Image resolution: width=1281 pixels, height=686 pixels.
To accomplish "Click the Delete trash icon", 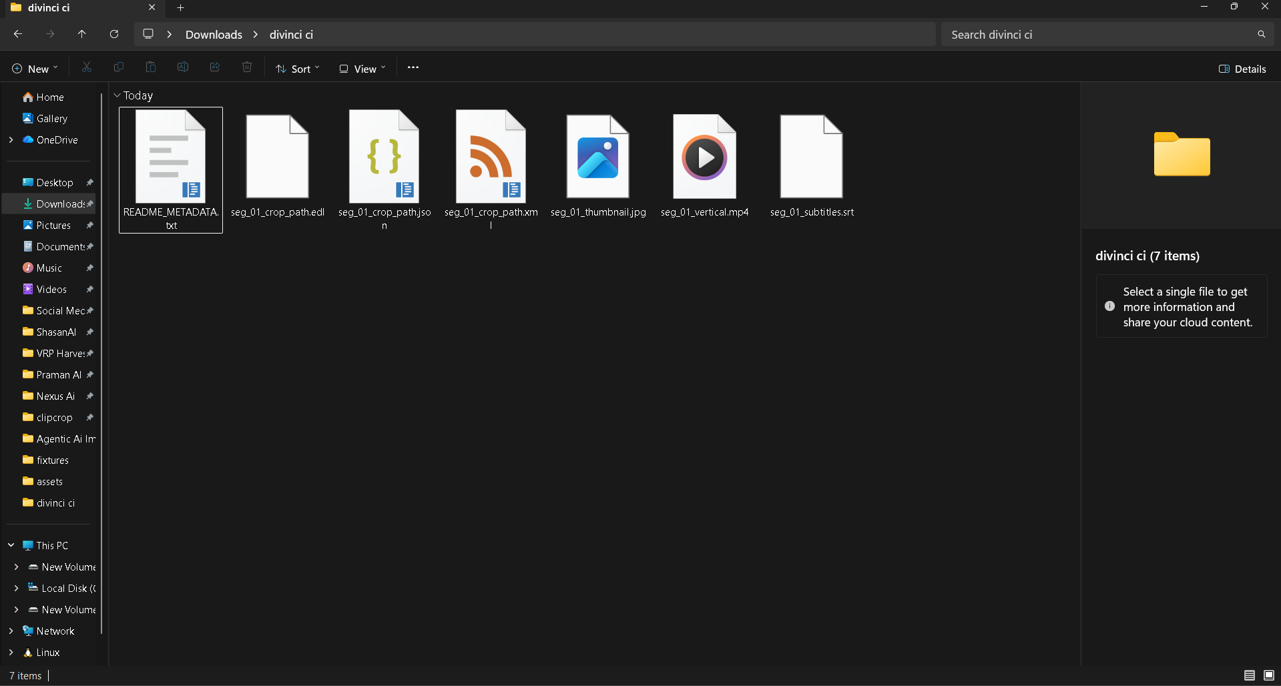I will pyautogui.click(x=247, y=67).
